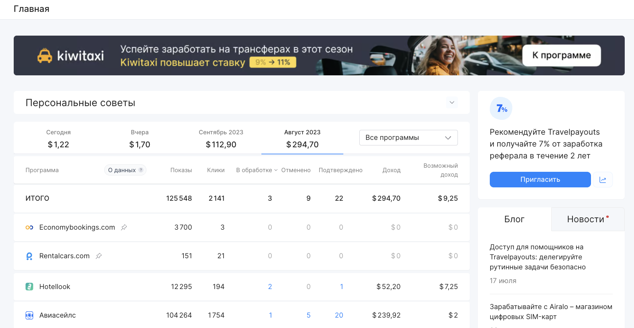This screenshot has height=328, width=634.
Task: Click Economybookings.com impressions value 3 700
Action: (x=183, y=227)
